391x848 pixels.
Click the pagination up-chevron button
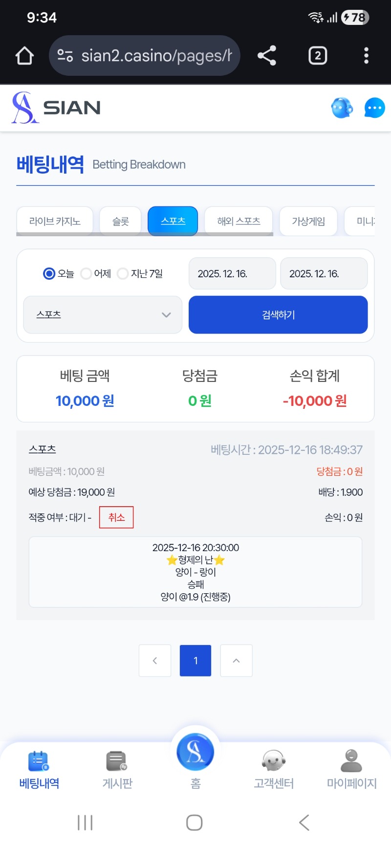click(236, 661)
